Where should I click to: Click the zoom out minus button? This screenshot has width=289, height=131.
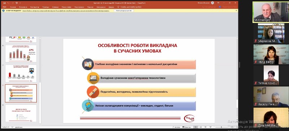[214, 127]
